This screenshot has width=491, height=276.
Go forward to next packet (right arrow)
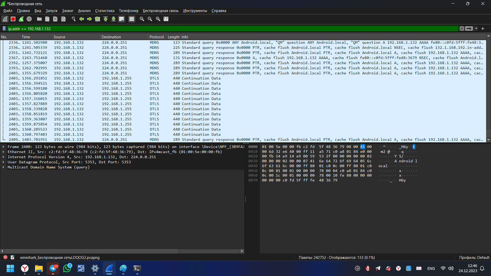89,19
